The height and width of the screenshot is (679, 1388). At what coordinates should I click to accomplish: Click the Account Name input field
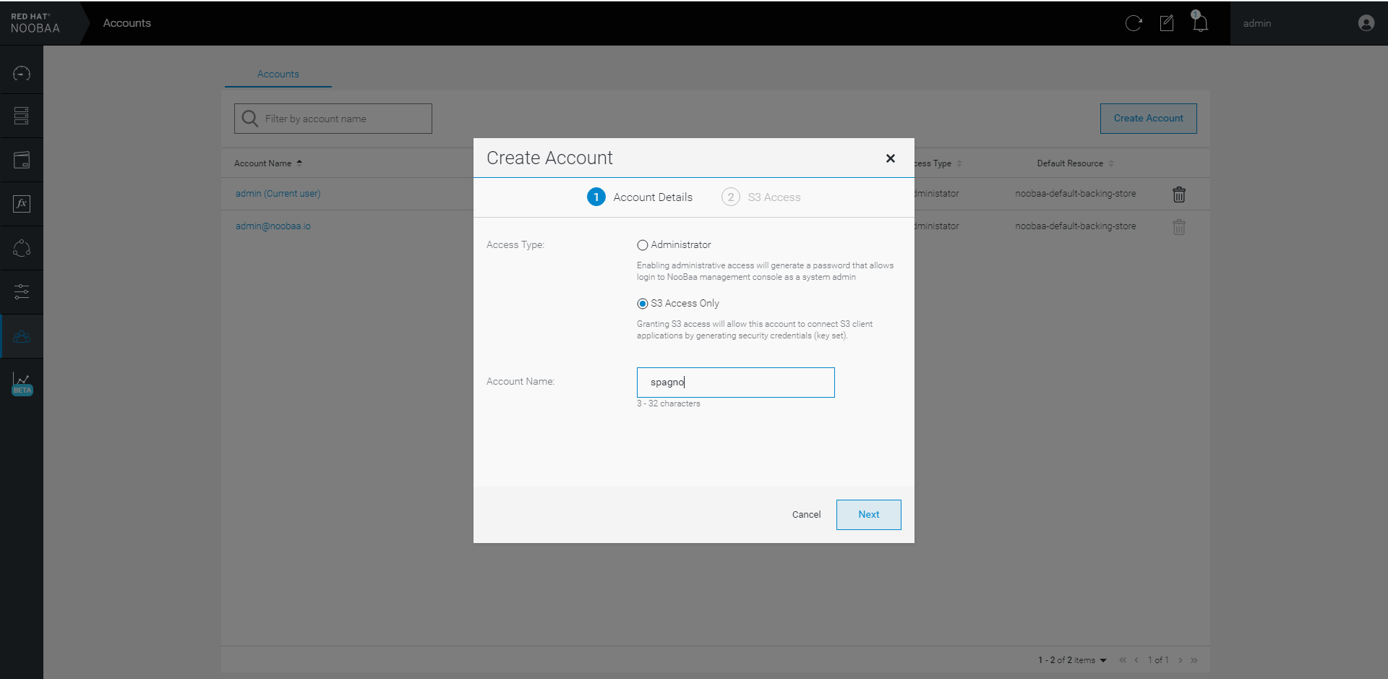coord(735,383)
